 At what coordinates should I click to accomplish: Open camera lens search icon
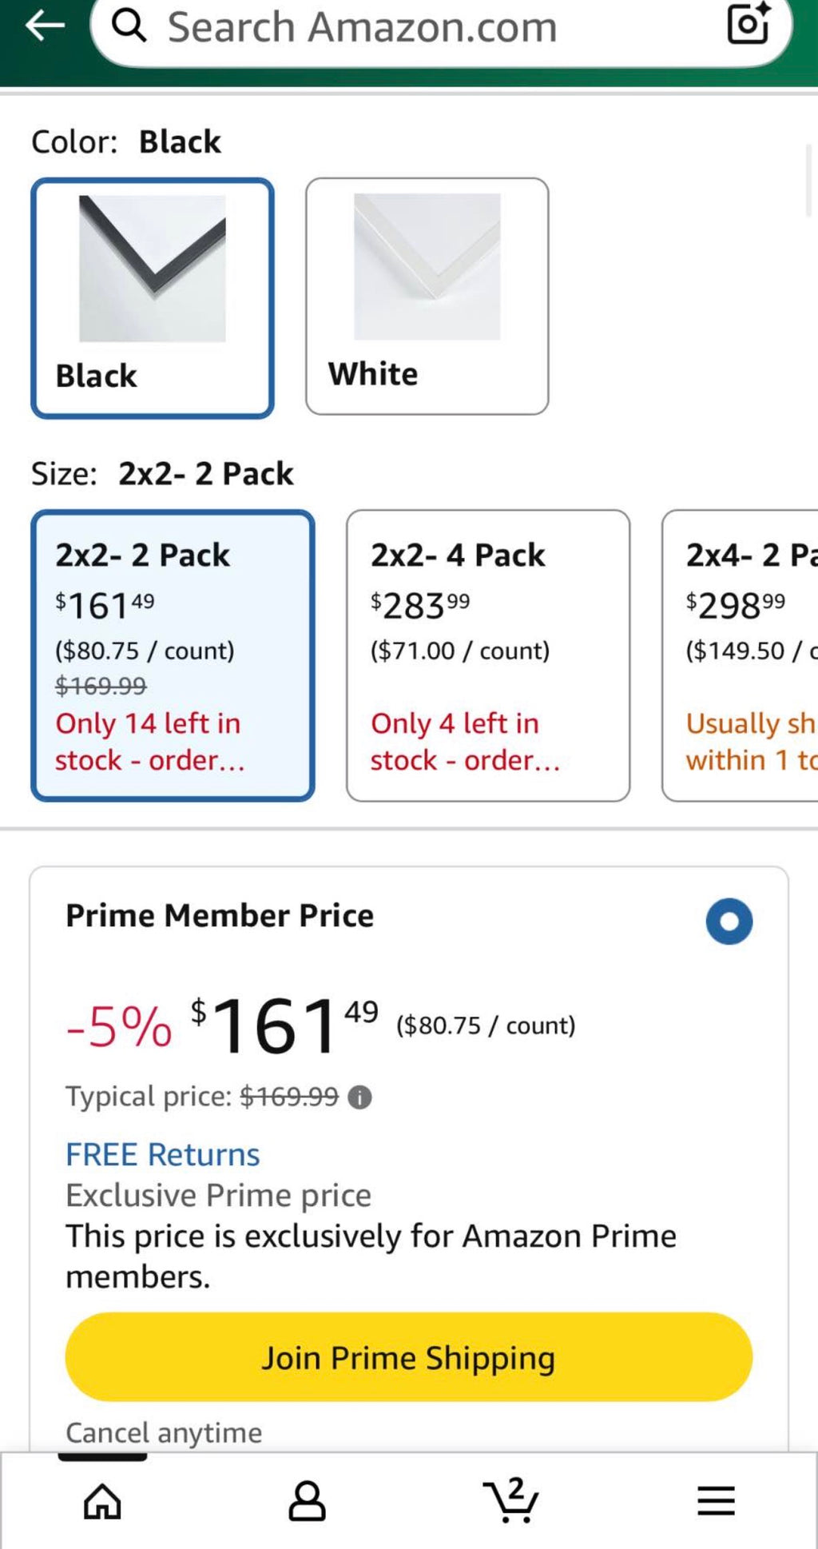749,23
